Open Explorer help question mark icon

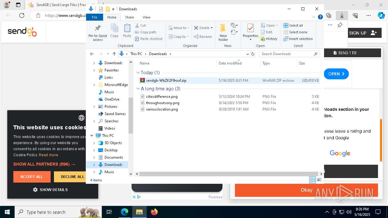point(320,17)
